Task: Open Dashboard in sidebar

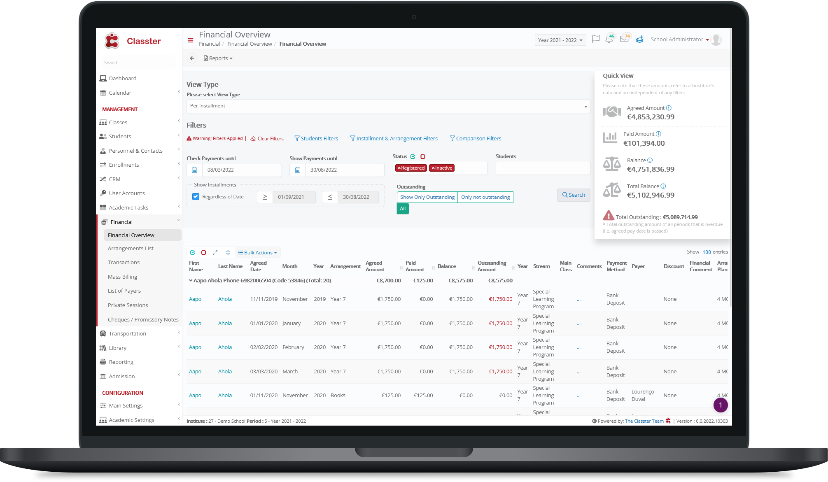Action: [x=122, y=78]
